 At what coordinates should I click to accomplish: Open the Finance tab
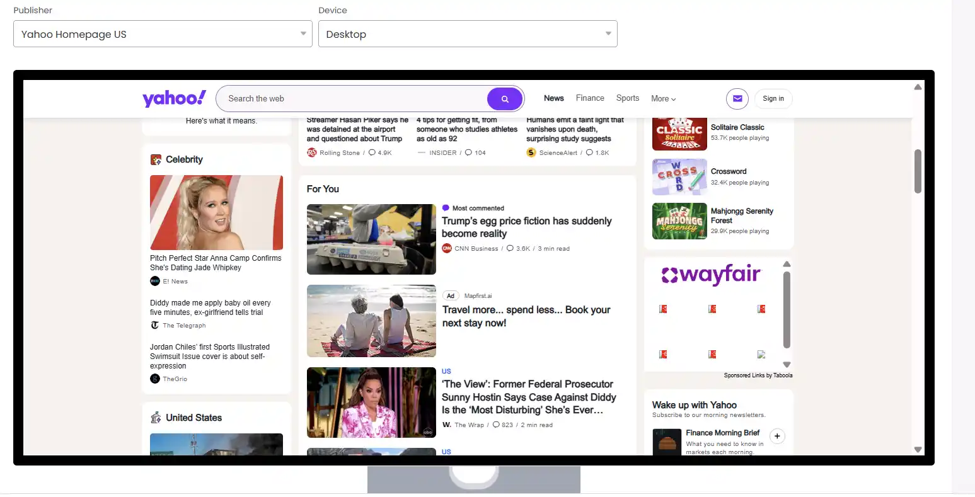coord(590,98)
